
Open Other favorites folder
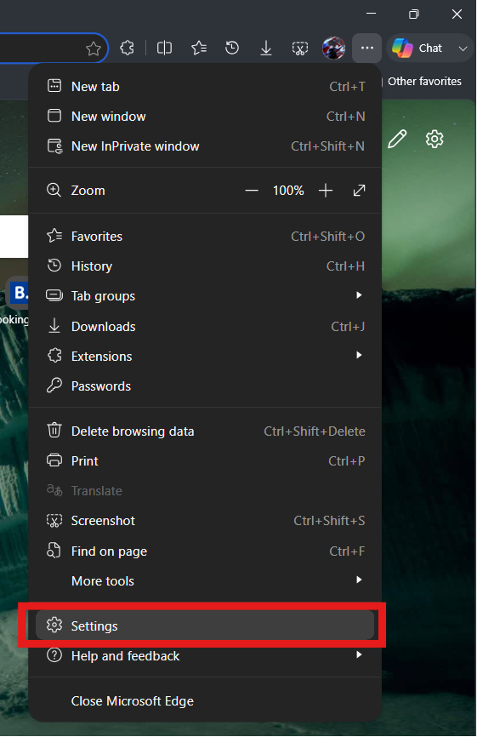click(424, 82)
